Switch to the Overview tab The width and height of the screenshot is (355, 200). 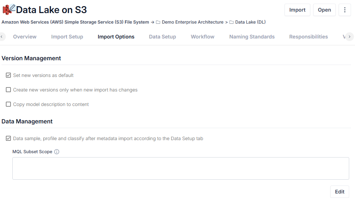[25, 37]
